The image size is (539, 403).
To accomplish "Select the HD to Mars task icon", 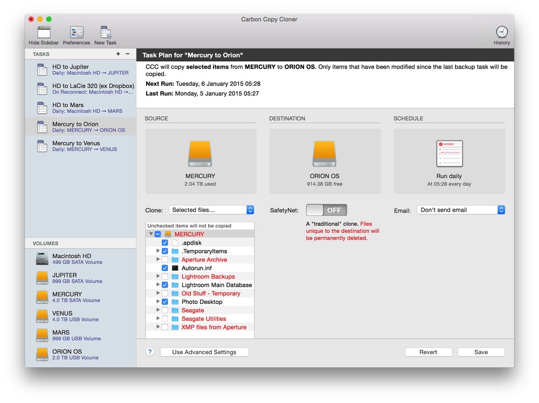I will [42, 108].
